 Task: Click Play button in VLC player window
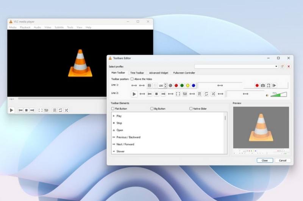click(x=11, y=110)
